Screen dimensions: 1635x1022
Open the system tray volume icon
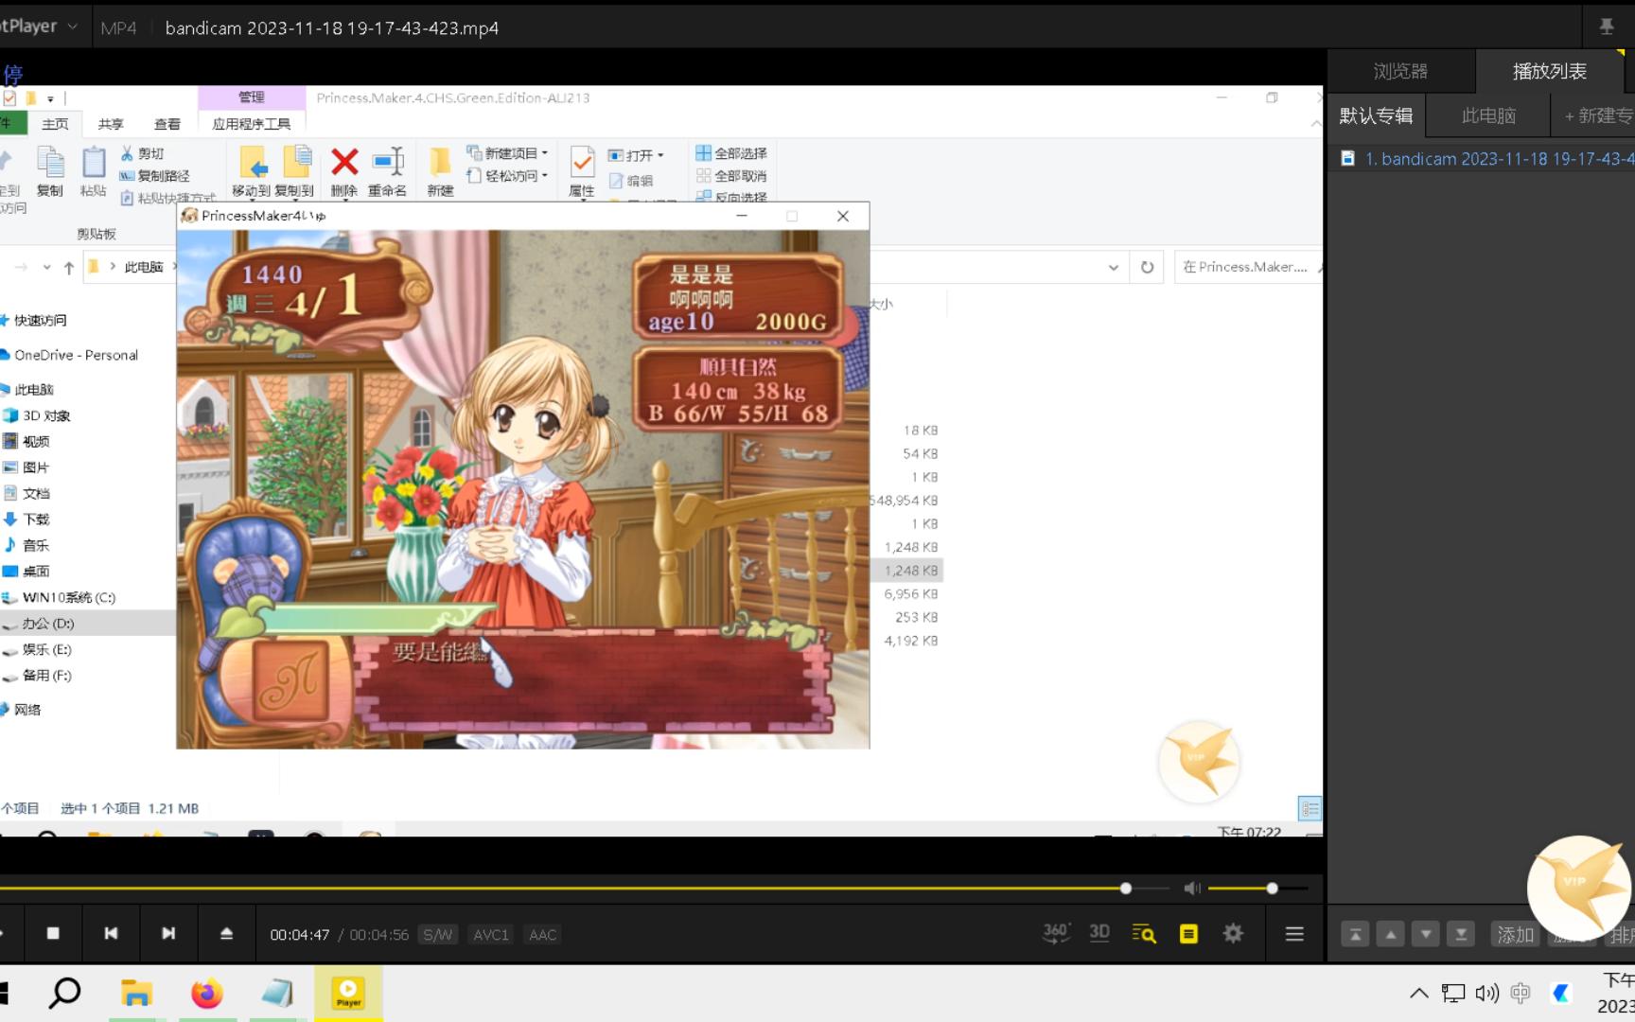[1486, 993]
